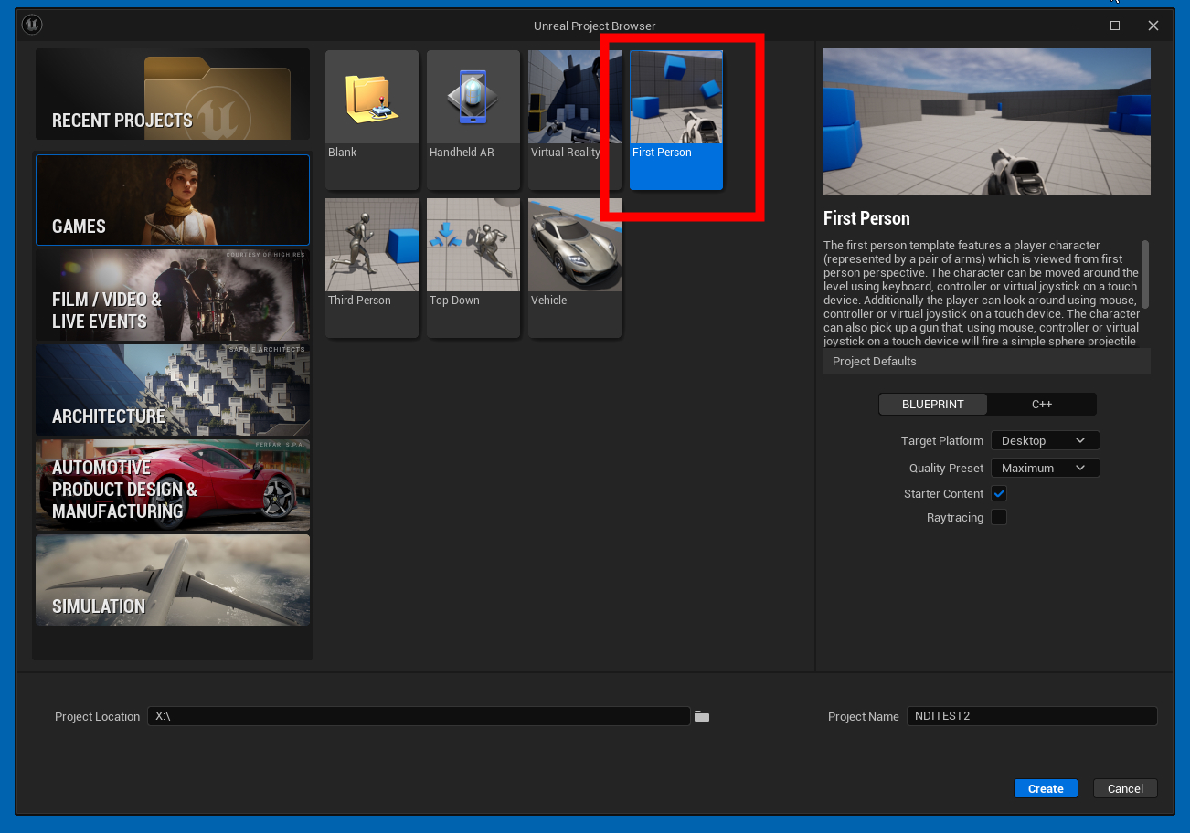Switch to Film / Video & Live Events category
Image resolution: width=1190 pixels, height=833 pixels.
173,294
